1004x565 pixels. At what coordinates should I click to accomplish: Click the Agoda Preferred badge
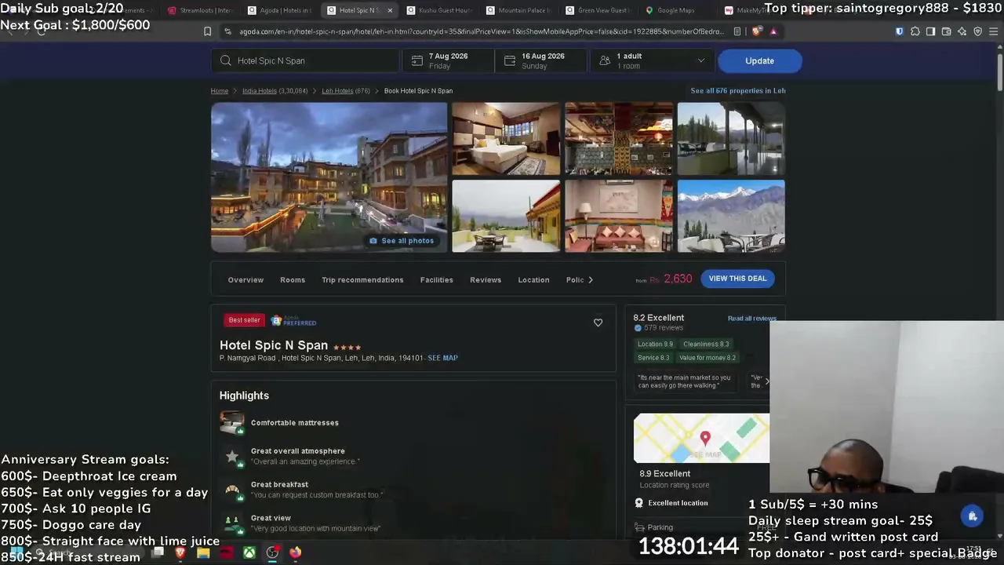[293, 321]
